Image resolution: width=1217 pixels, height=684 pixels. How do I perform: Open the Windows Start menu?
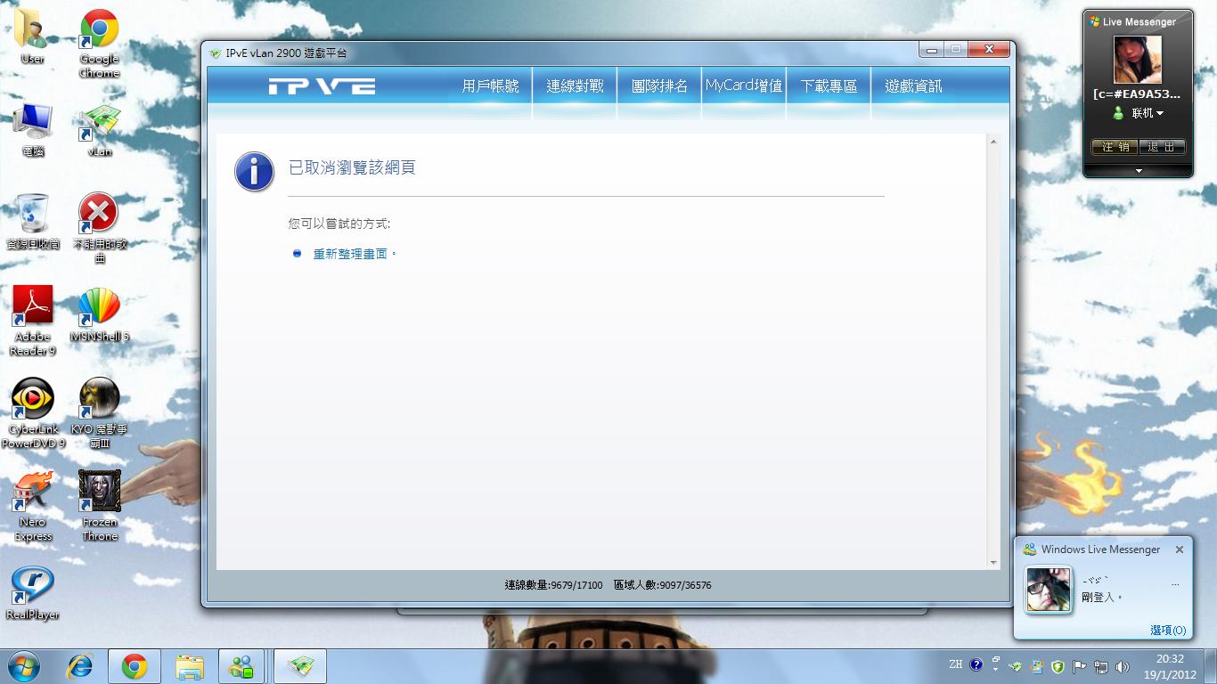24,666
